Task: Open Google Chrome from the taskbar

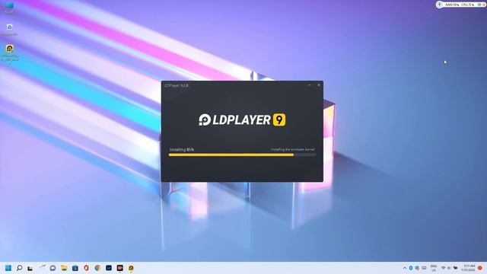Action: point(97,268)
